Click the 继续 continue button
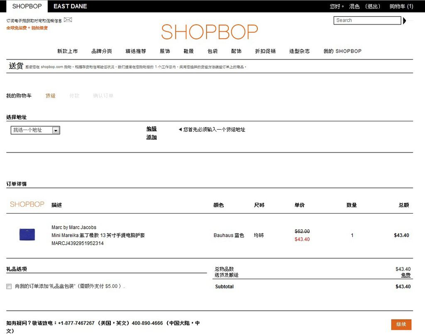 coord(401,324)
